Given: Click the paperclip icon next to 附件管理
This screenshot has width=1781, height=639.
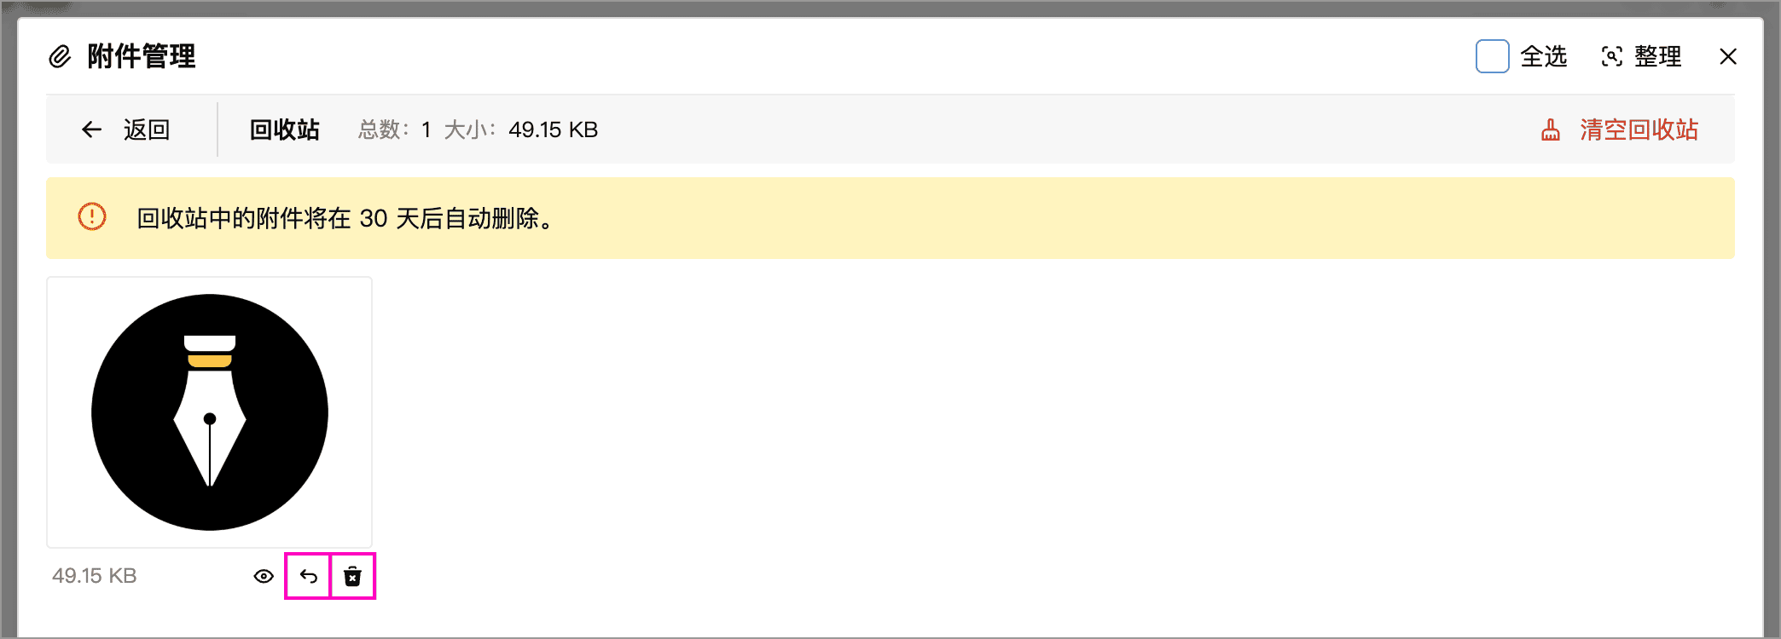Looking at the screenshot, I should click(x=60, y=57).
